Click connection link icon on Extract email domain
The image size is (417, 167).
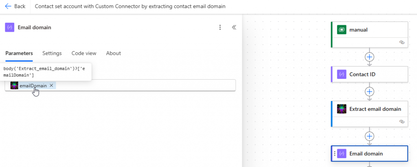pyautogui.click(x=402, y=121)
